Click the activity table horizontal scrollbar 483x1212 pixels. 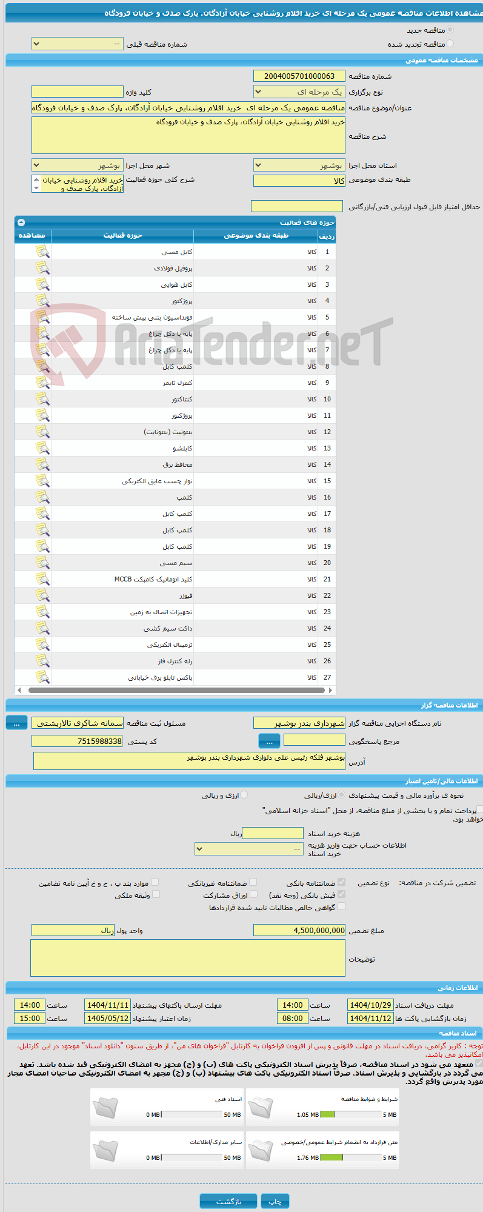175,690
